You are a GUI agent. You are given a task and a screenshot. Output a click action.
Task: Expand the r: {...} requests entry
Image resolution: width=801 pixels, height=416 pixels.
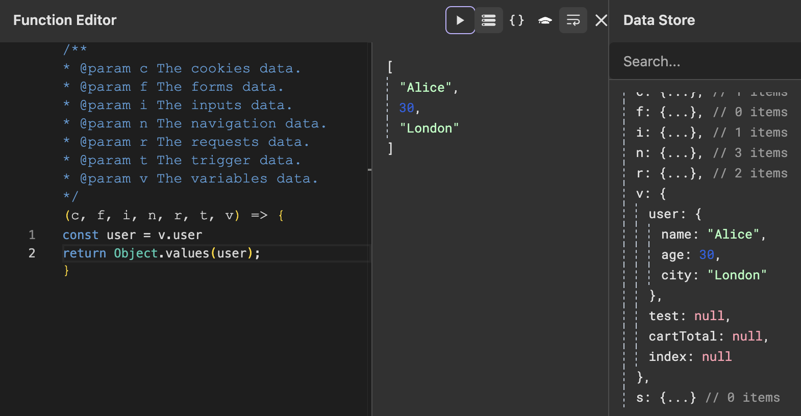click(712, 173)
